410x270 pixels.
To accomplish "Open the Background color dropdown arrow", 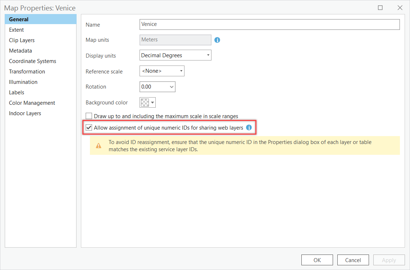I will click(x=152, y=102).
